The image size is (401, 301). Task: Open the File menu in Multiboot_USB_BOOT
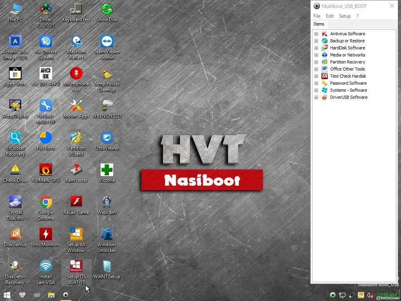(x=316, y=16)
